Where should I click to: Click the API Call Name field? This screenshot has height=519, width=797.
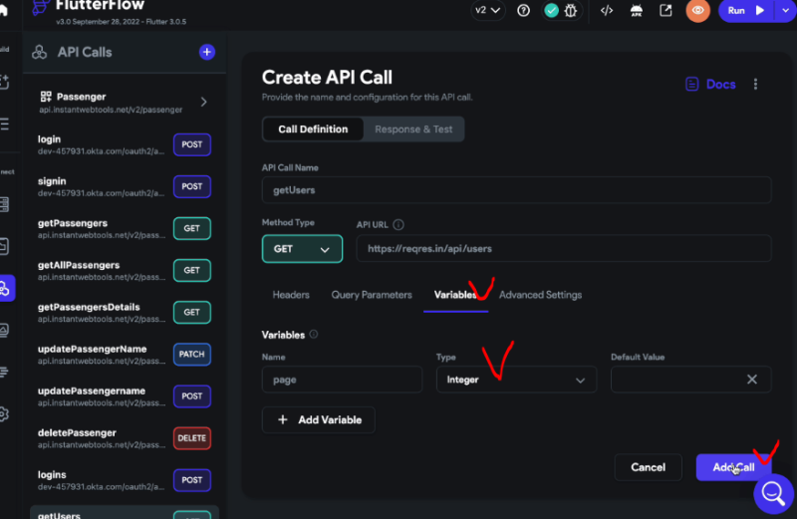click(x=516, y=190)
